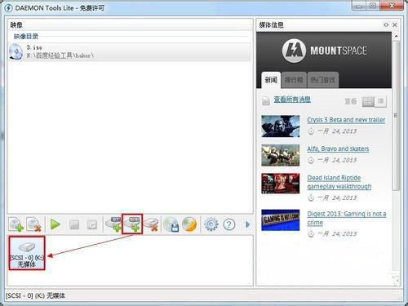Click the Alfa, Bravo and skaters thumbnail
The width and height of the screenshot is (408, 306).
click(x=281, y=155)
